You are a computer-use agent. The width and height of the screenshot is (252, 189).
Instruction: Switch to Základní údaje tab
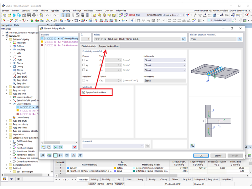click(89, 46)
